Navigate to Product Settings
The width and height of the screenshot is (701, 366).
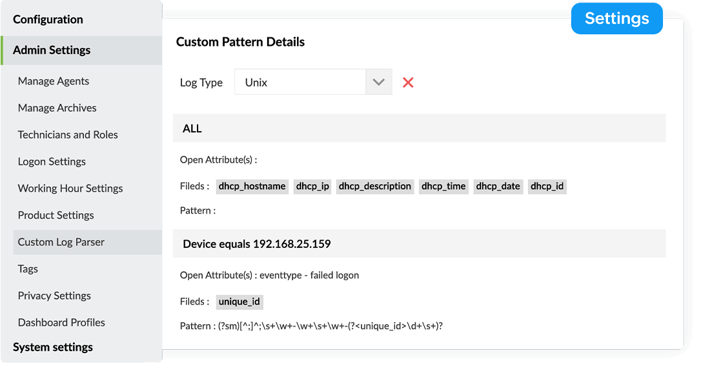56,215
